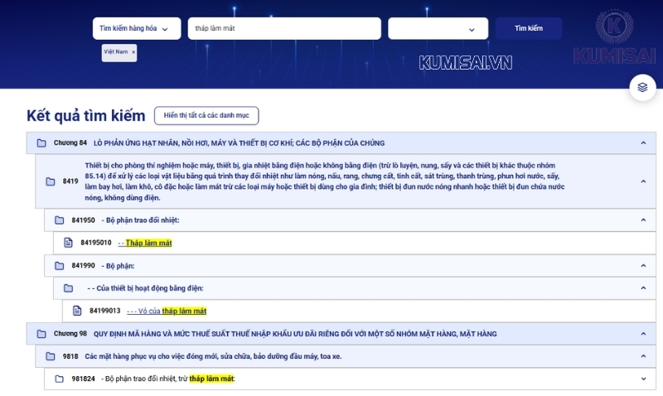Click folder icon next to 841950
The height and width of the screenshot is (396, 663).
point(60,220)
